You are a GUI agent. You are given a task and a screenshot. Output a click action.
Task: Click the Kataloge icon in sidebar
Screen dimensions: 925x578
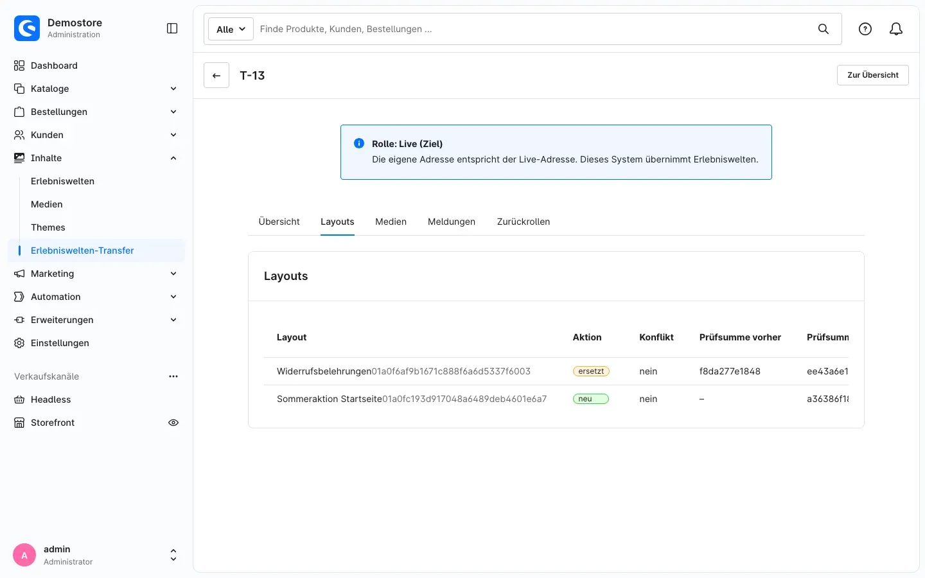[x=19, y=89]
